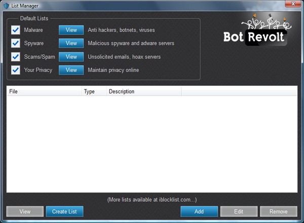Toggle the Your Privacy checkbox
Screen dimensions: 304x223
[16, 70]
